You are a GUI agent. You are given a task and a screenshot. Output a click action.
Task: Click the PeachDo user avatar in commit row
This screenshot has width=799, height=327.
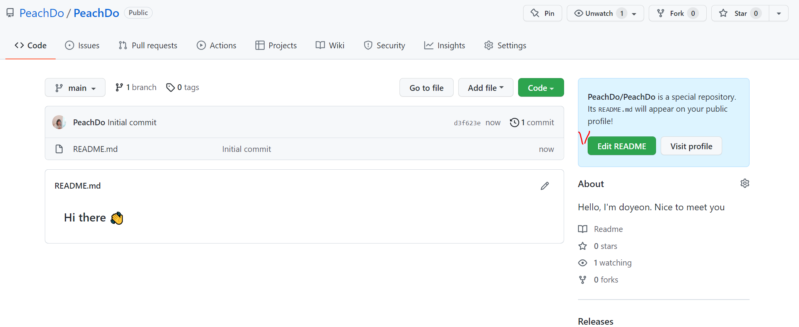59,122
